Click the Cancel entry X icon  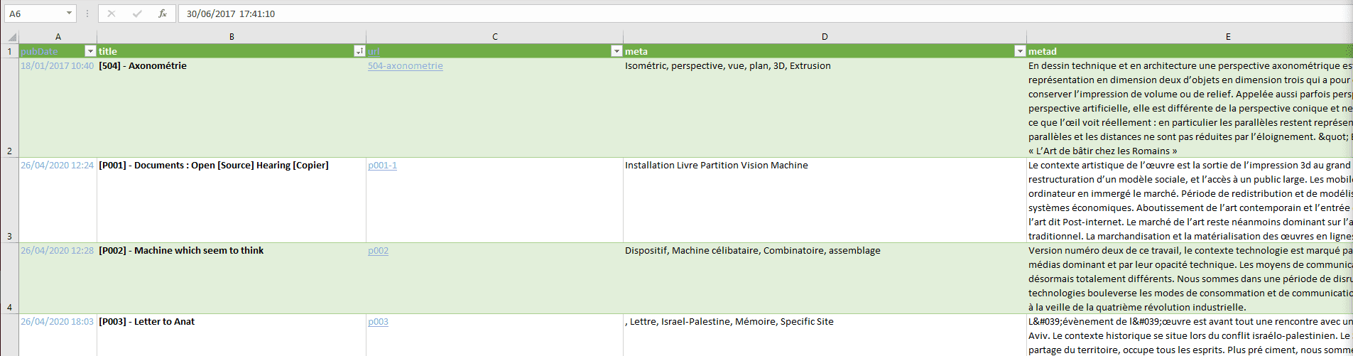coord(112,14)
